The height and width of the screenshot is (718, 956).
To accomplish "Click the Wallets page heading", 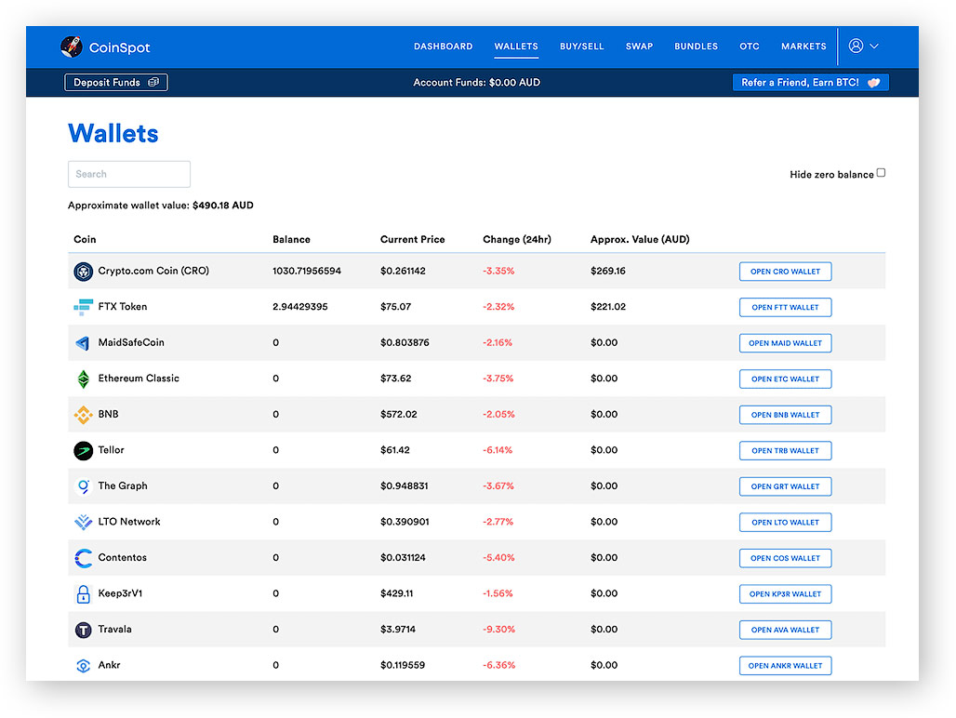I will coord(113,134).
